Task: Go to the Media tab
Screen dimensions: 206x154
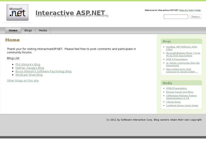Action: (43, 31)
